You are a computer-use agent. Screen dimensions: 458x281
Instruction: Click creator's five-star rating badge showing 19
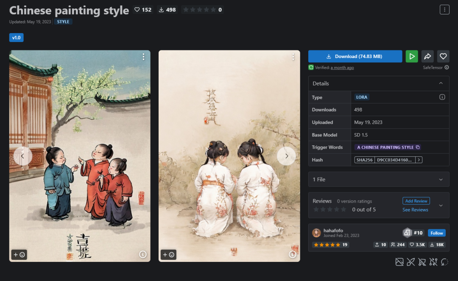point(330,245)
